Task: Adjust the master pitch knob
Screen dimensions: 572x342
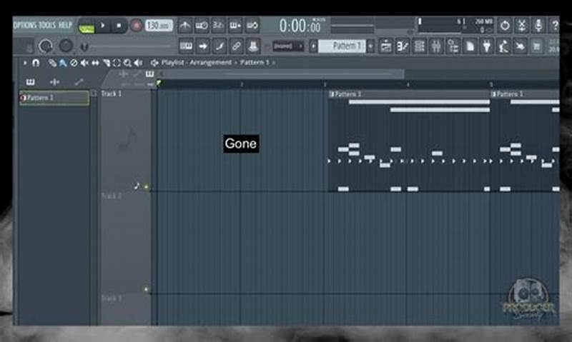Action: [66, 46]
